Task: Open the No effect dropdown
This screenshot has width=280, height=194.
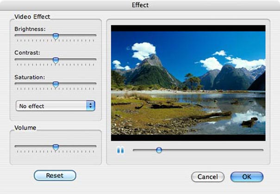Action: [x=56, y=106]
